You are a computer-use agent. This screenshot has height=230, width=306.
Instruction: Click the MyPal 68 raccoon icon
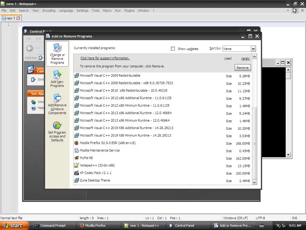pos(76,158)
